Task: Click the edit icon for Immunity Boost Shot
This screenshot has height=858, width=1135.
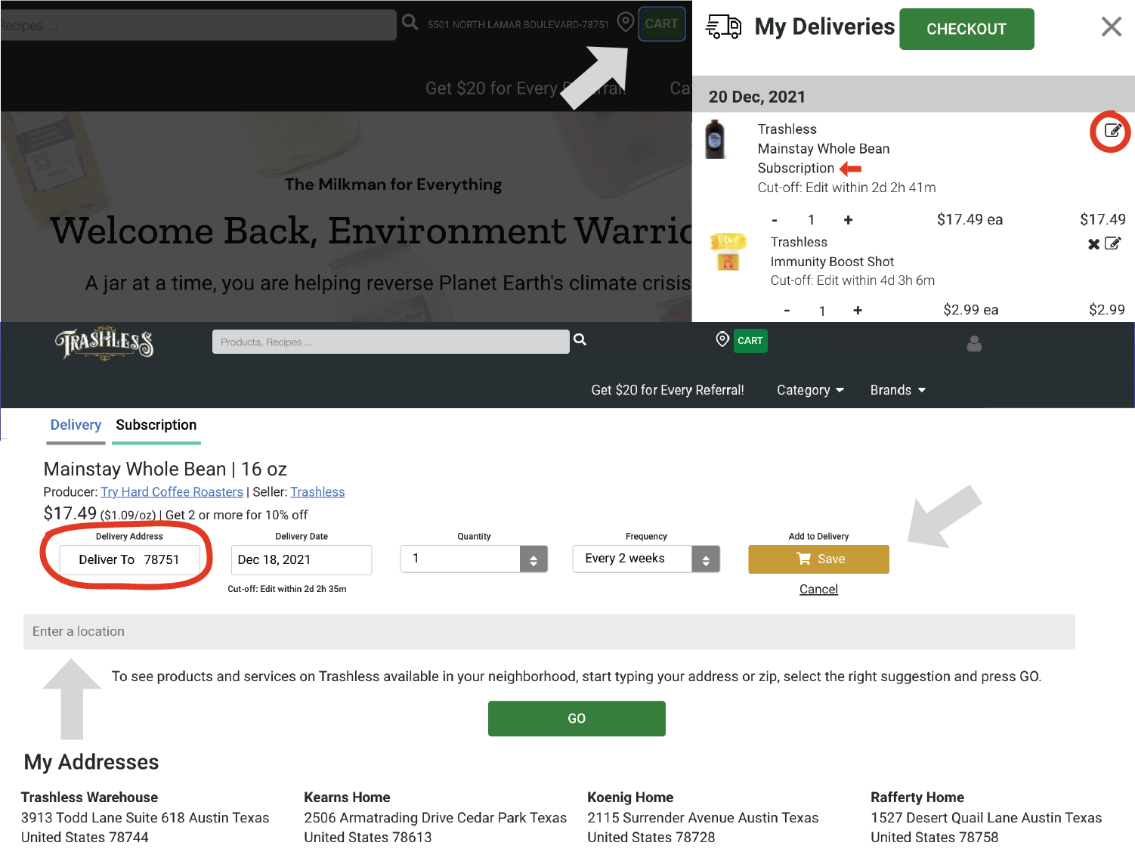Action: point(1113,243)
